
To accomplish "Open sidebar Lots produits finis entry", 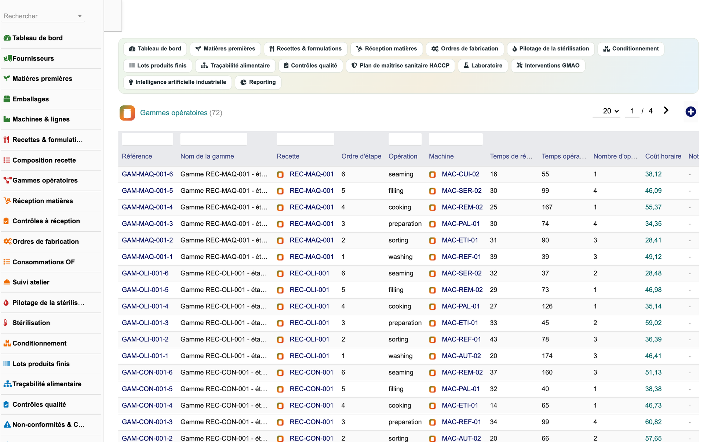I will [x=36, y=364].
